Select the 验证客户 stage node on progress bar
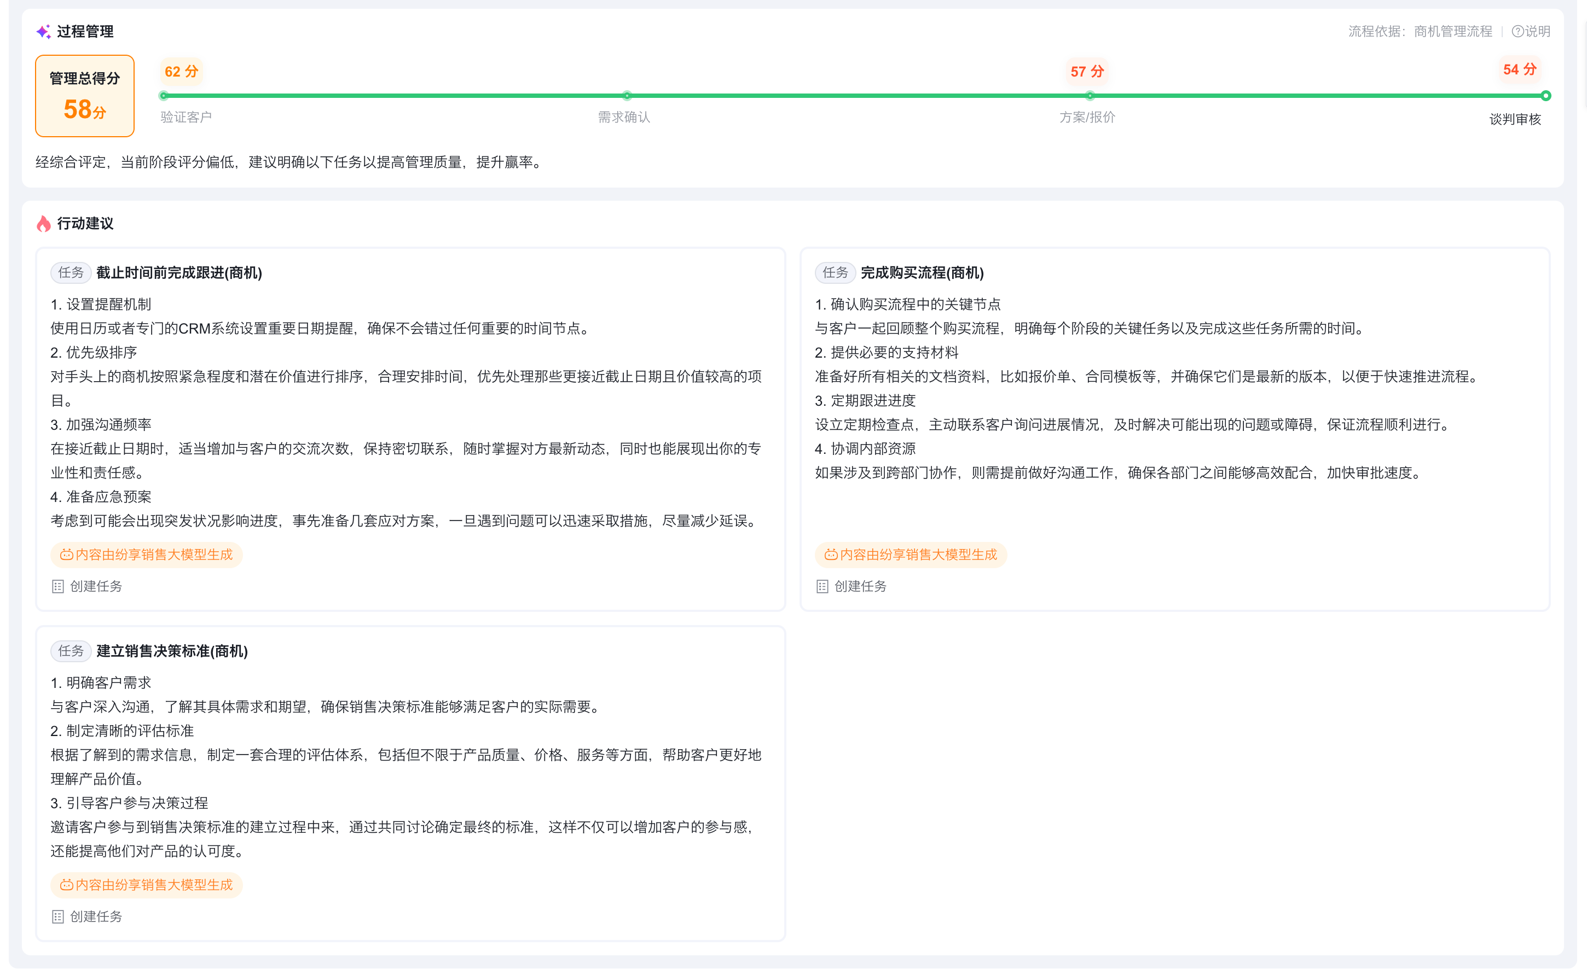Viewport: 1587px width, 969px height. (x=164, y=96)
